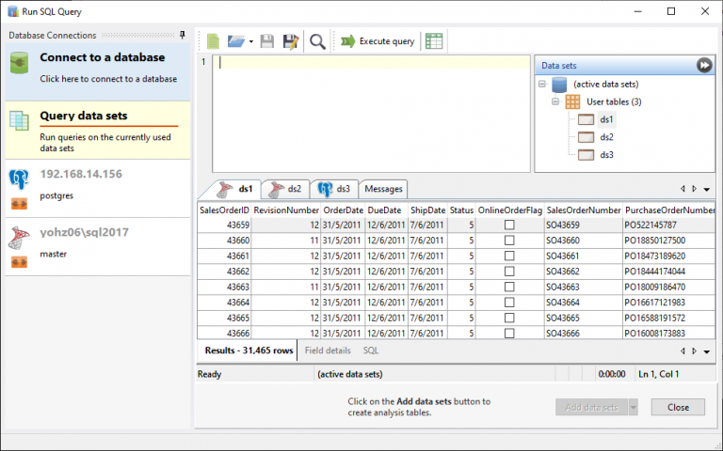The height and width of the screenshot is (451, 723).
Task: Open the SQL tab at bottom
Action: click(x=371, y=350)
